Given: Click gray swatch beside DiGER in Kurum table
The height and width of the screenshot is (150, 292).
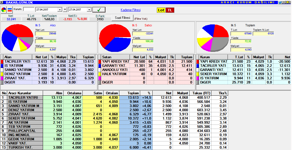Looking at the screenshot, I should [198, 82].
